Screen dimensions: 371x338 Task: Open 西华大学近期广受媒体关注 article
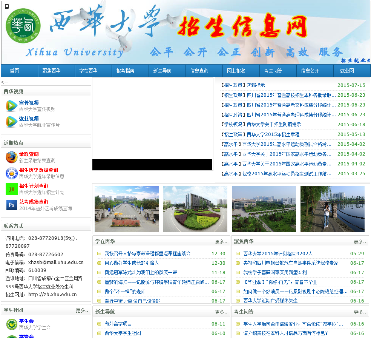[270, 301]
